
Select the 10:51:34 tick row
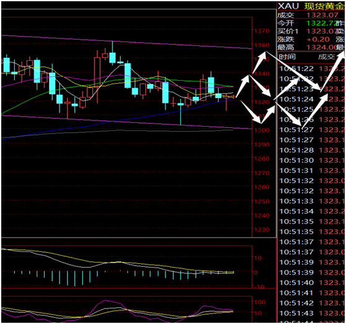(x=312, y=211)
